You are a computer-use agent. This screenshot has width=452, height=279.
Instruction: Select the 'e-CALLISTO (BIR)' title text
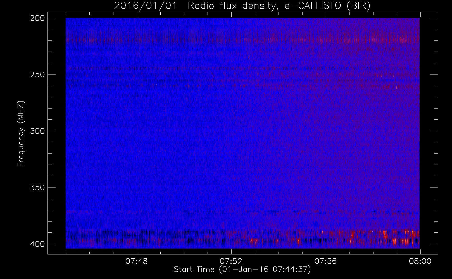[327, 6]
